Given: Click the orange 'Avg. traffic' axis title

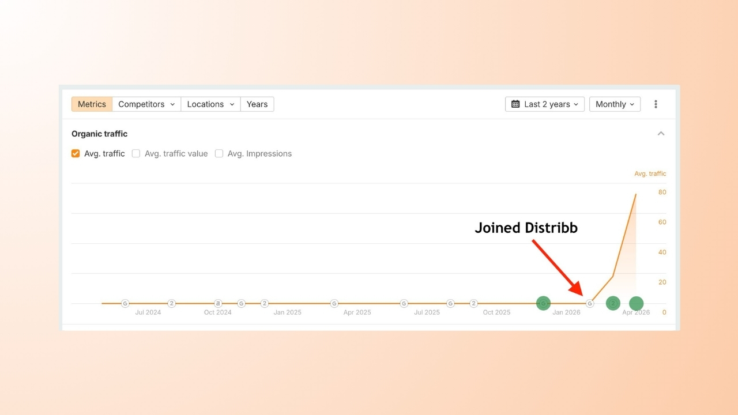Looking at the screenshot, I should [x=650, y=173].
